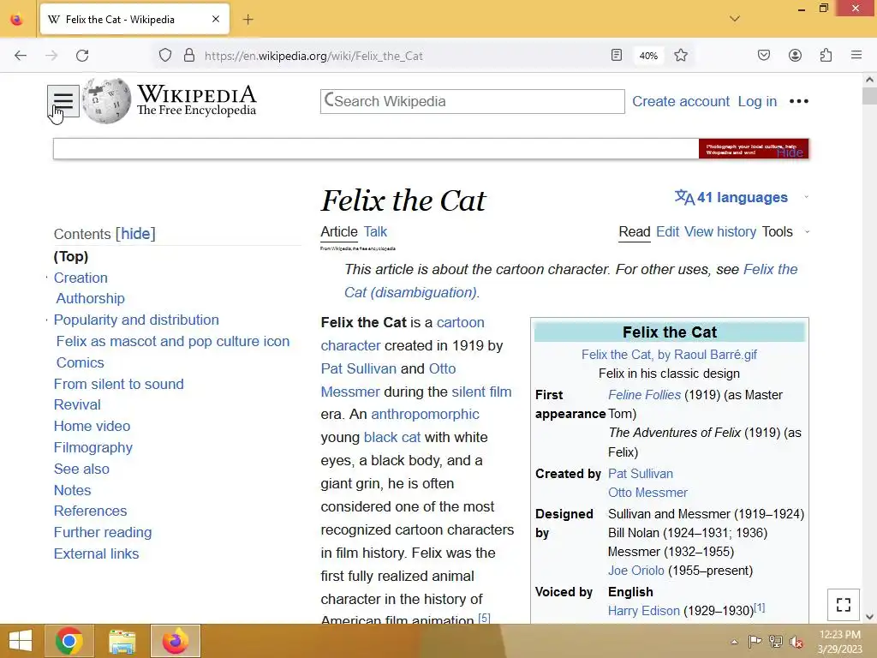The height and width of the screenshot is (658, 877).
Task: Open the personal tools three-dots menu
Action: coord(799,101)
